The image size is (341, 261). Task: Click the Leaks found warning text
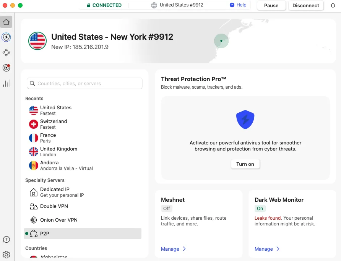pos(268,218)
